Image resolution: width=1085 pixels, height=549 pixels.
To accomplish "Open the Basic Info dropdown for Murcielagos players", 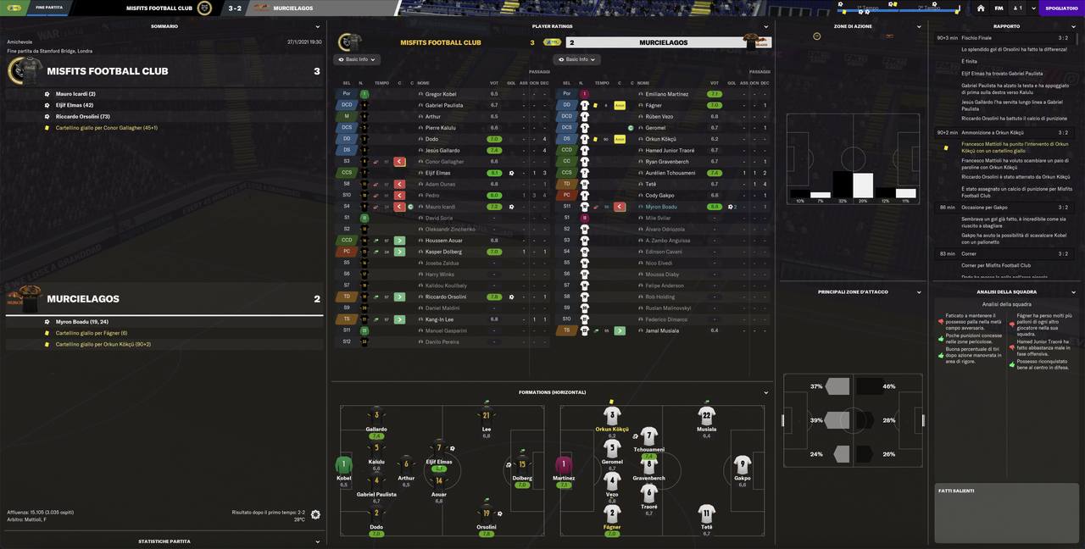I will pos(576,59).
